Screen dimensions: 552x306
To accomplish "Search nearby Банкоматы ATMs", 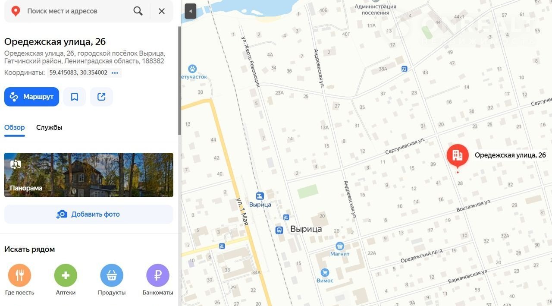I will (157, 275).
